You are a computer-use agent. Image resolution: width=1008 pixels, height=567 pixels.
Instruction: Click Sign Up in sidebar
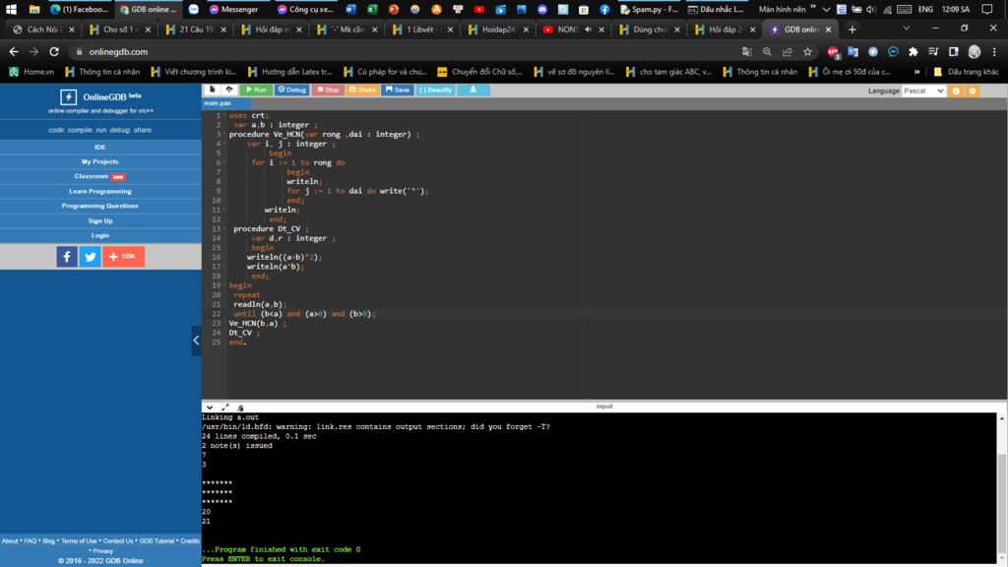pyautogui.click(x=100, y=220)
